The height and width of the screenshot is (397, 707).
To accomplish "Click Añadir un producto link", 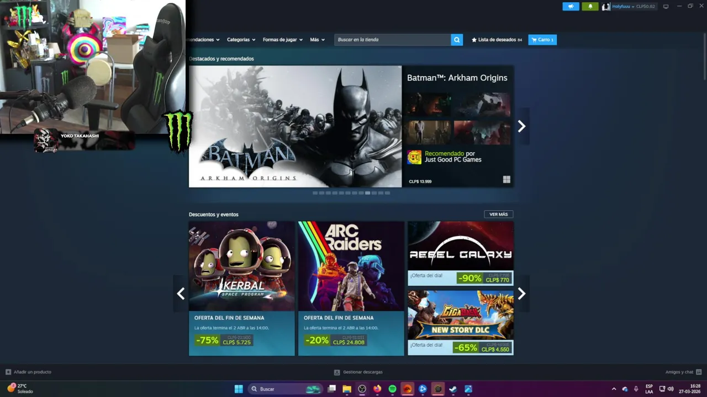I will click(33, 372).
